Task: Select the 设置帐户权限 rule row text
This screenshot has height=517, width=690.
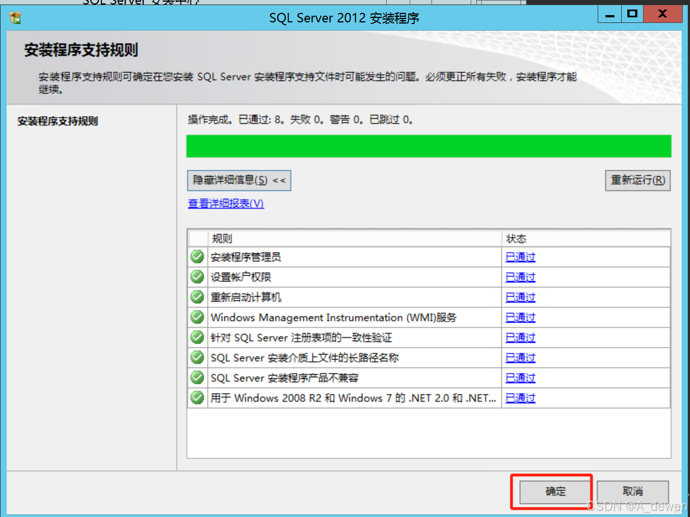Action: click(x=241, y=278)
